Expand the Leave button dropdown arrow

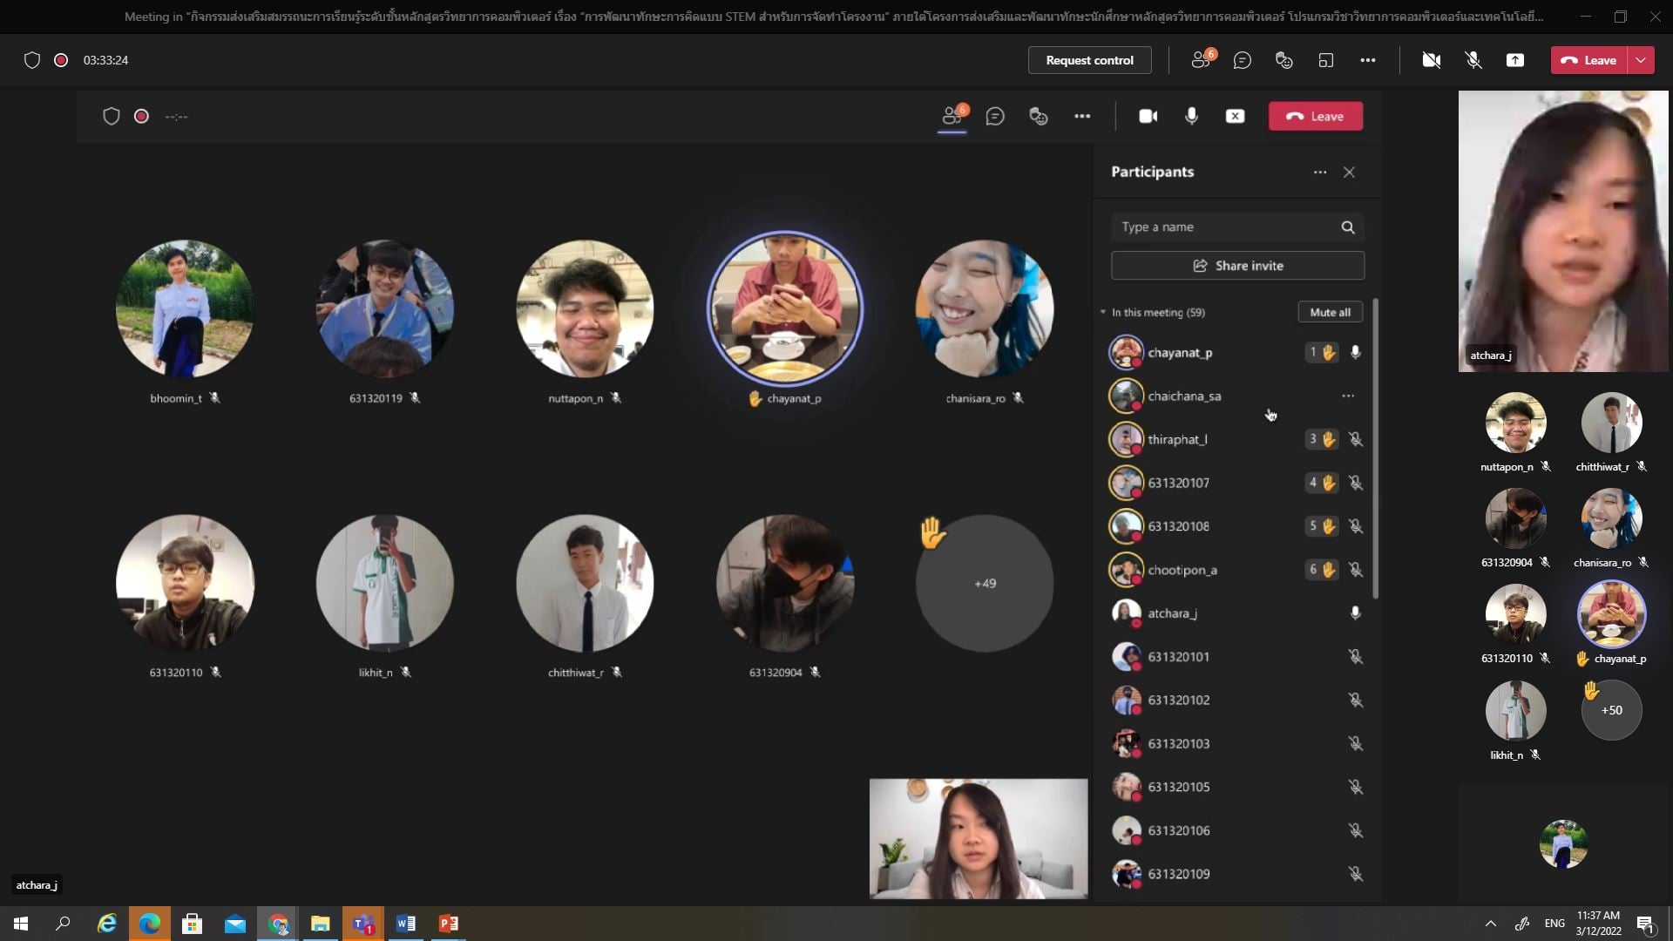tap(1641, 60)
